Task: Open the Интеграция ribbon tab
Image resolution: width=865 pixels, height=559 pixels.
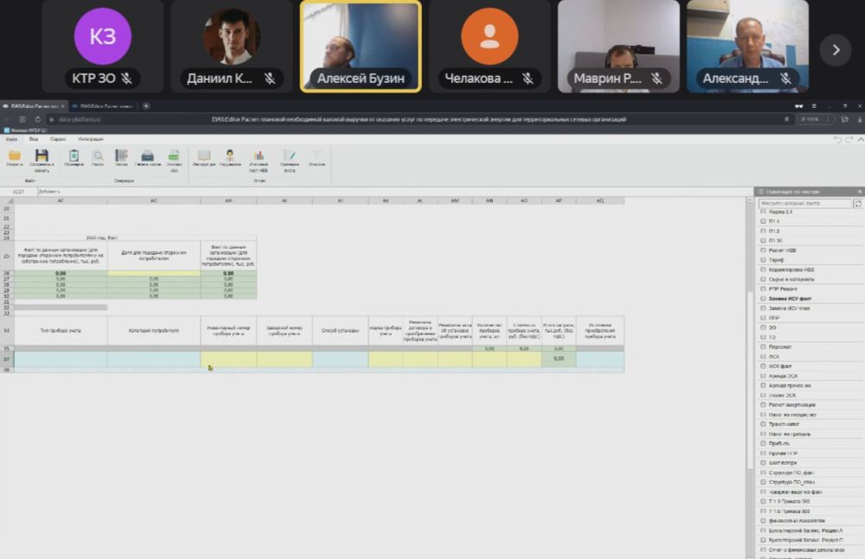Action: click(x=90, y=138)
